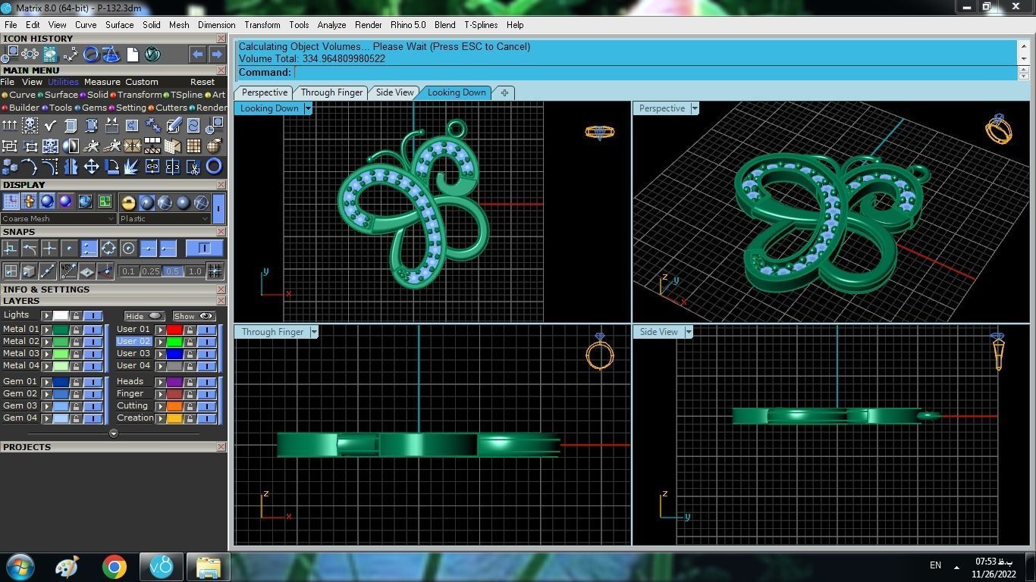The height and width of the screenshot is (582, 1036).
Task: Open the Analyze menu
Action: click(x=331, y=25)
